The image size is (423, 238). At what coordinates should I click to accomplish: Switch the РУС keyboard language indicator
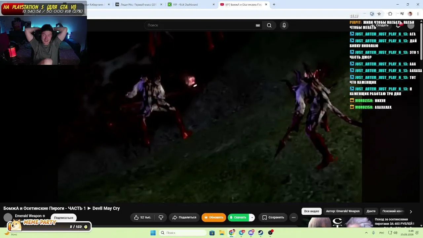tap(382, 233)
